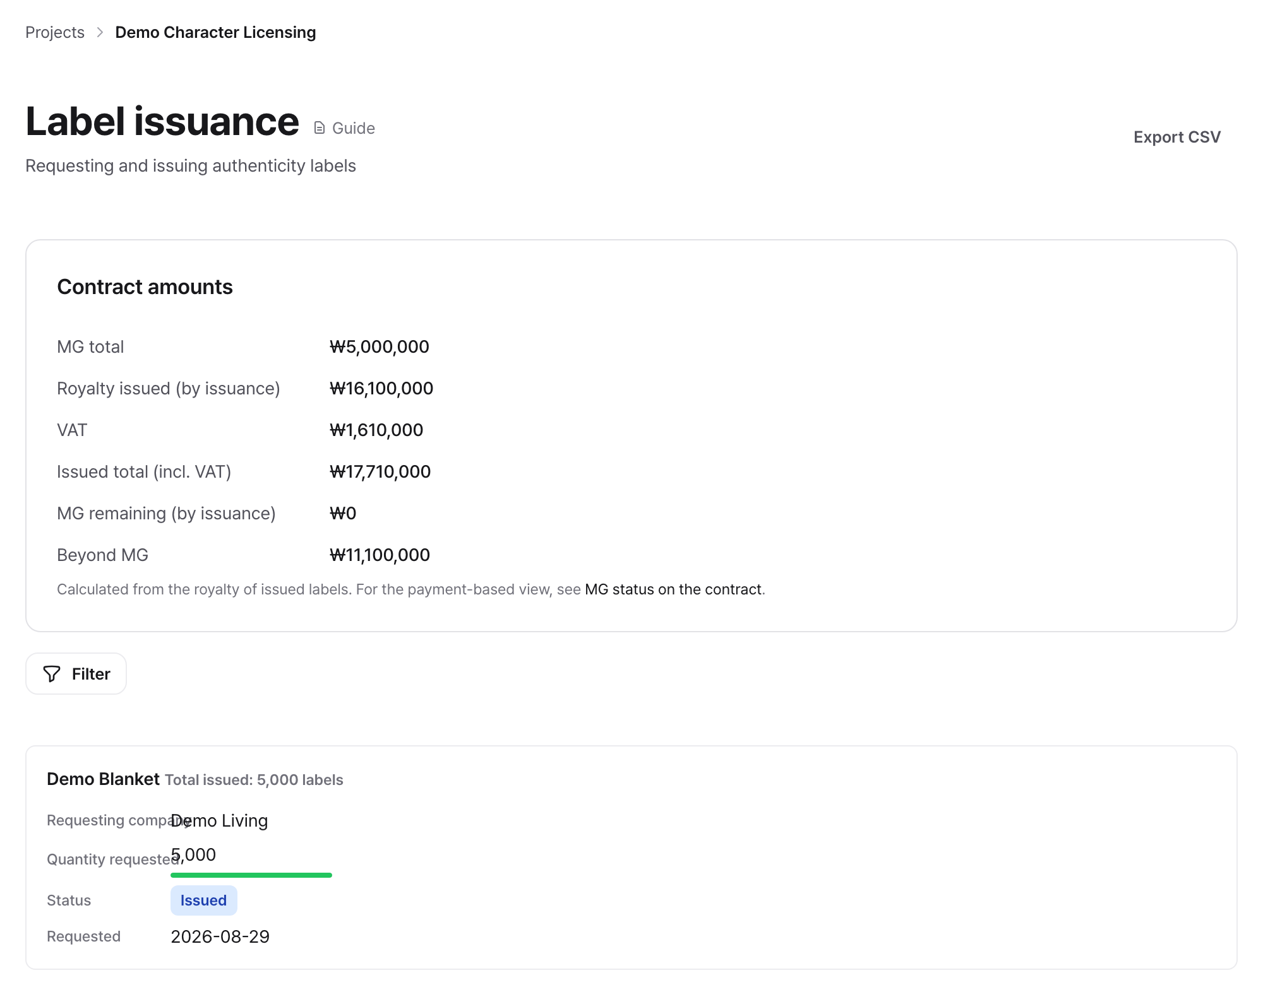1263x997 pixels.
Task: Click the Beyond MG value ₩11,100,000
Action: 380,555
